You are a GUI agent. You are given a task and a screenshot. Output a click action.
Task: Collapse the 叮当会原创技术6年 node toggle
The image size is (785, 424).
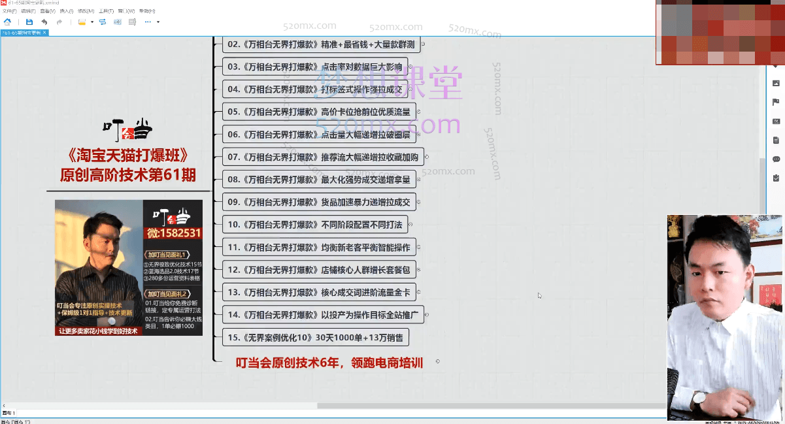(437, 361)
